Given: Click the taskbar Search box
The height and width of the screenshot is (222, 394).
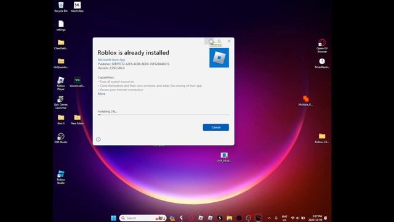Looking at the screenshot, I should (x=143, y=218).
